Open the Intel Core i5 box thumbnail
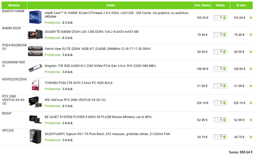Screen dimensions: 254x161 point(35,17)
